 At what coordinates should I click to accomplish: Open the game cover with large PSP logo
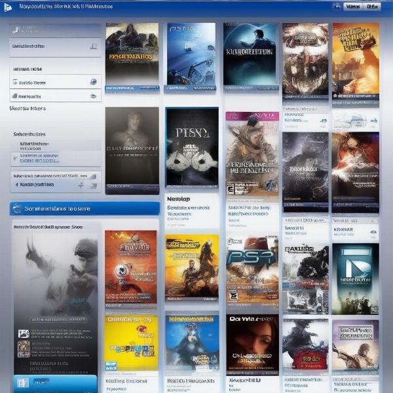click(x=252, y=270)
